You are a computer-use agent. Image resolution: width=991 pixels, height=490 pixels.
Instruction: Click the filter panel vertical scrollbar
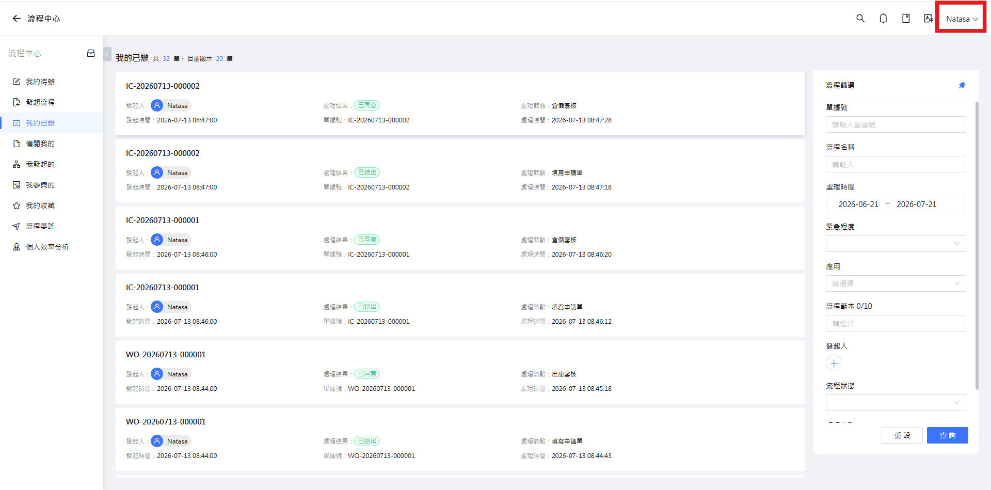[x=977, y=245]
